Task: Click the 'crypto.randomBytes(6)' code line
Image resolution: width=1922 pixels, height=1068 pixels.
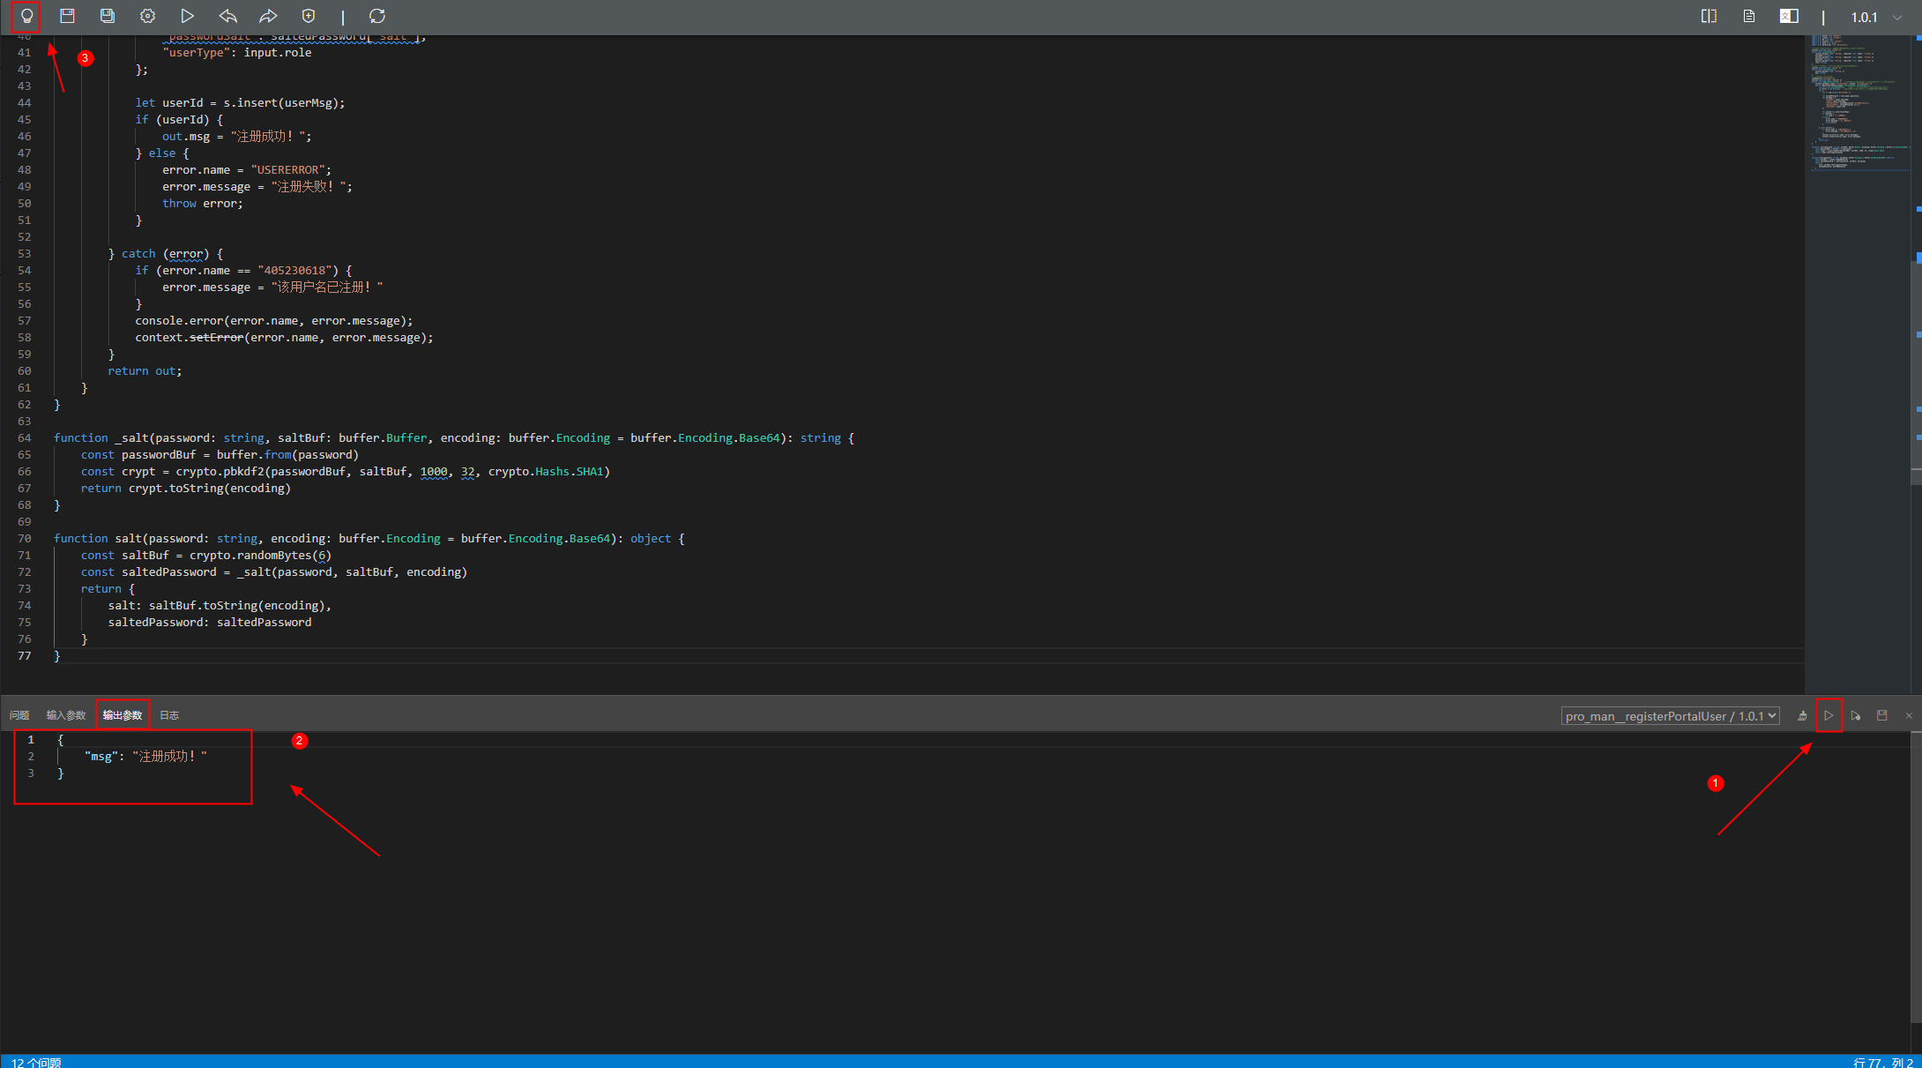Action: 206,555
